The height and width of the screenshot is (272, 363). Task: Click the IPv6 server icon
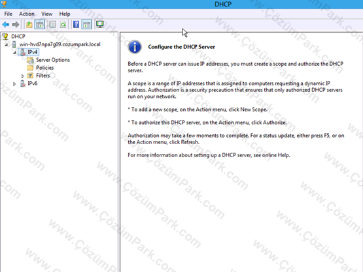click(x=23, y=83)
